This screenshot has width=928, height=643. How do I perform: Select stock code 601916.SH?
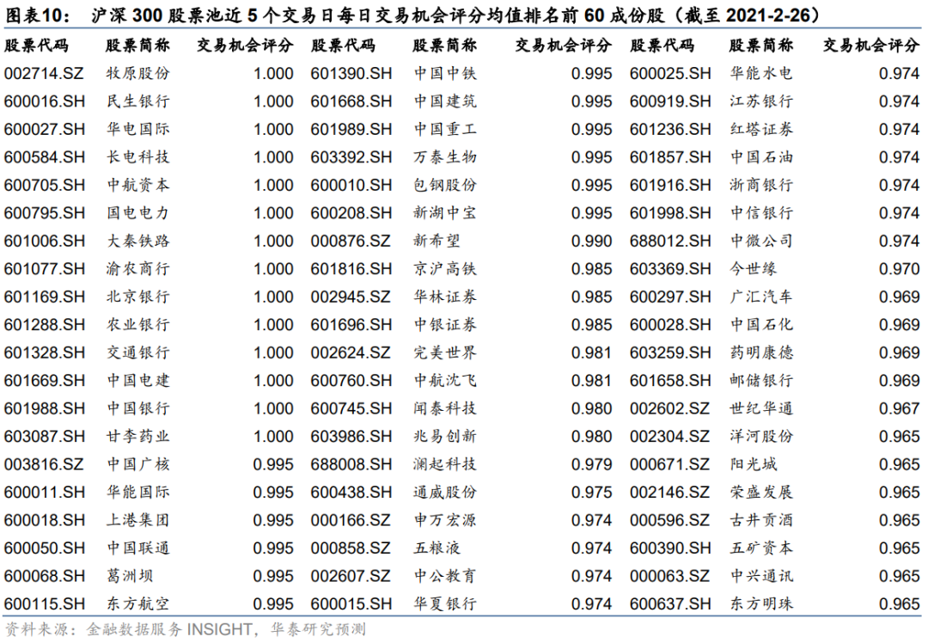click(670, 185)
